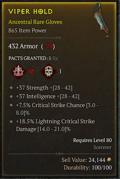Click the Strength affix bullet diamond
Image resolution: width=120 pixels, height=179 pixels.
click(11, 88)
